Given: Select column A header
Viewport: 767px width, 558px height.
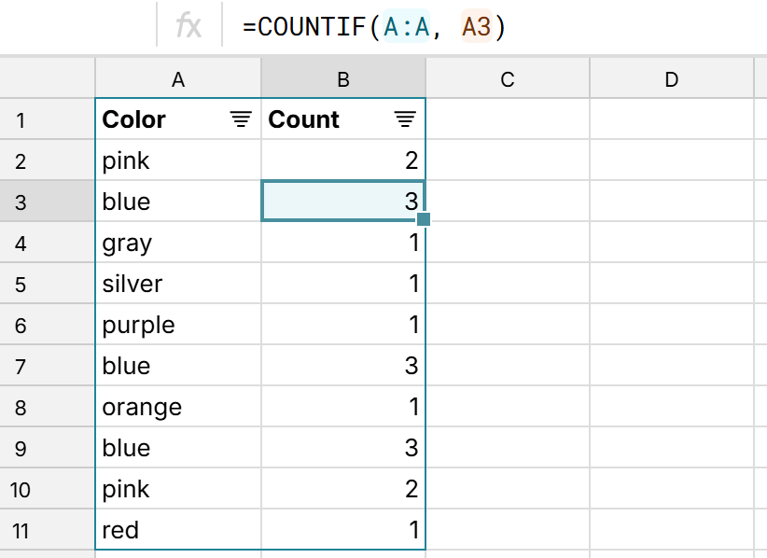Looking at the screenshot, I should point(178,80).
